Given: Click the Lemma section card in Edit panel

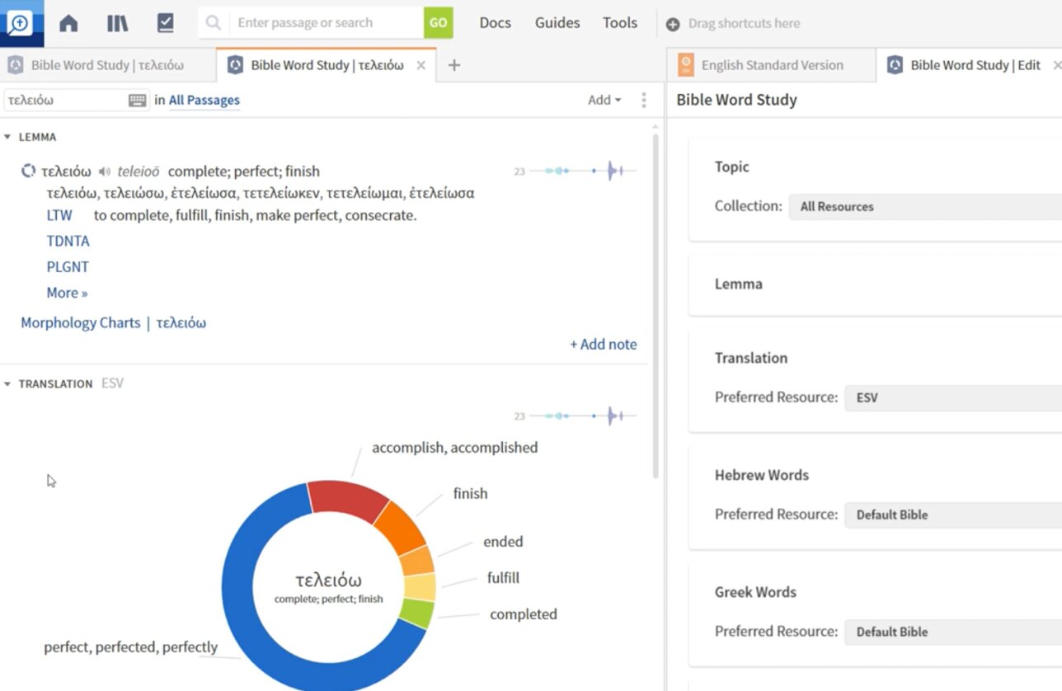Looking at the screenshot, I should pyautogui.click(x=876, y=284).
